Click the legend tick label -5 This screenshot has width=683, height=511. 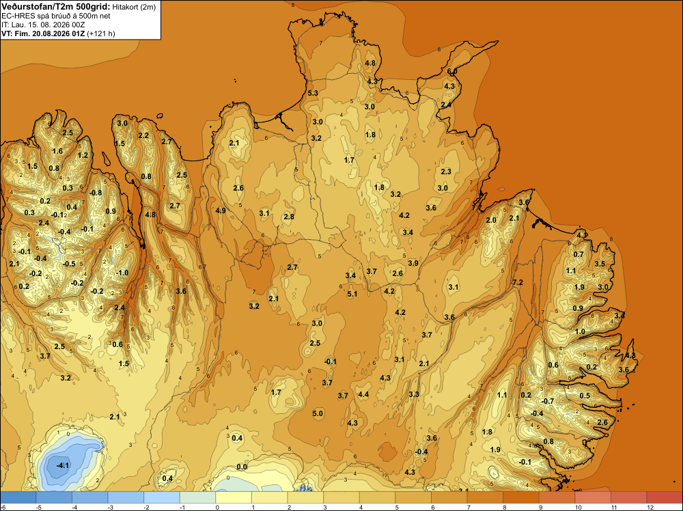tap(38, 508)
